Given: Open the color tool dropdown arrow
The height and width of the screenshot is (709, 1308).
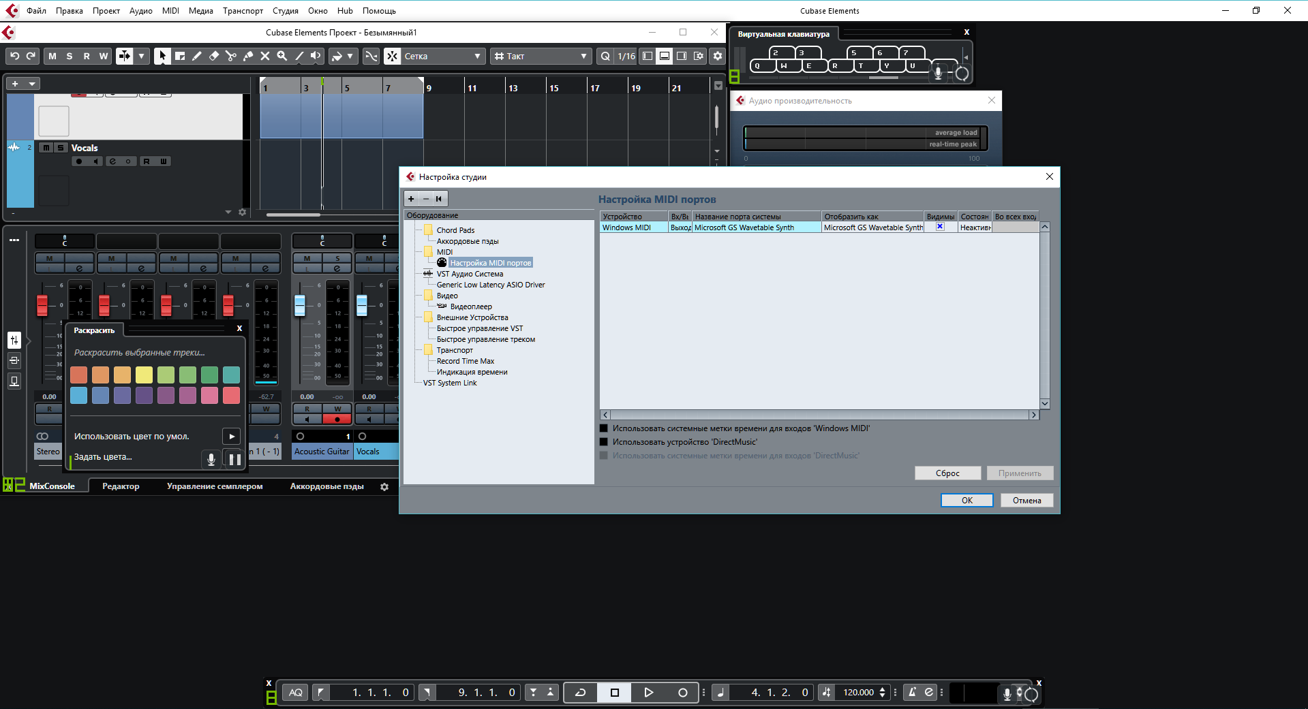Looking at the screenshot, I should point(350,56).
